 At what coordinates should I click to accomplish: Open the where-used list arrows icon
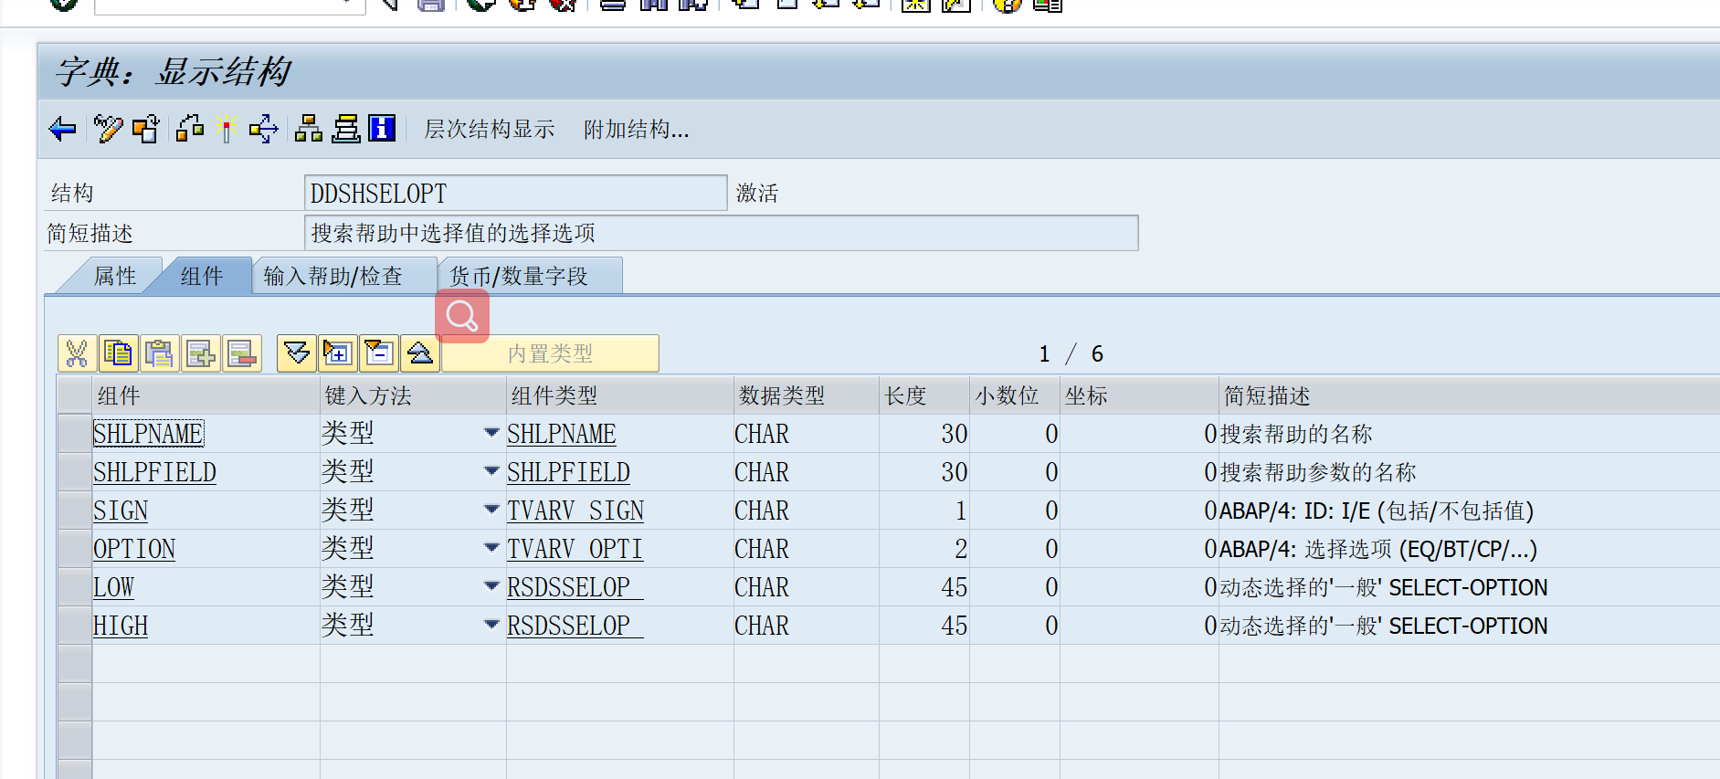tap(263, 129)
